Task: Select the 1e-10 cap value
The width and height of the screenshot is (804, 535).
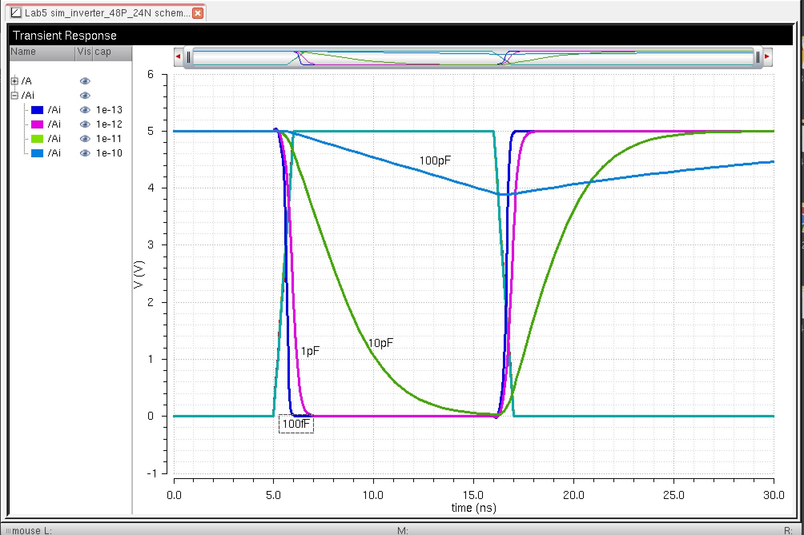Action: 109,153
